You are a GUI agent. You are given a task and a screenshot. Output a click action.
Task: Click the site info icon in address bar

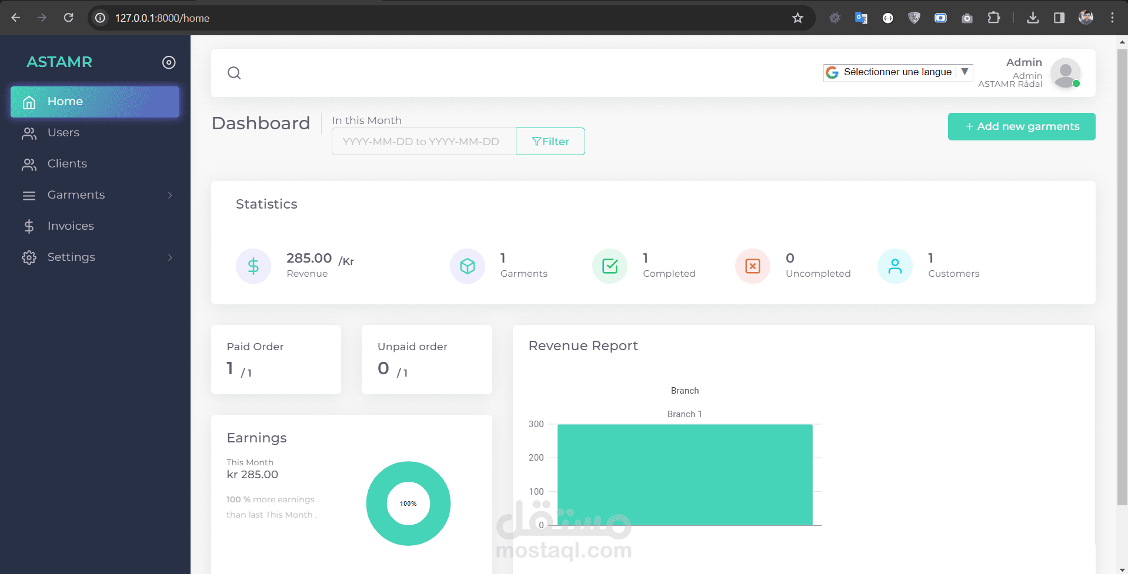pos(101,18)
